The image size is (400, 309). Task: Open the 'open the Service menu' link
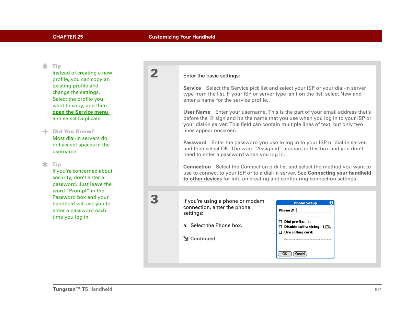tap(80, 112)
